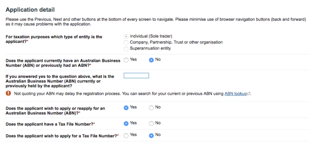
Task: Select Yes to apply for a Tax File Number
Action: coord(126,135)
